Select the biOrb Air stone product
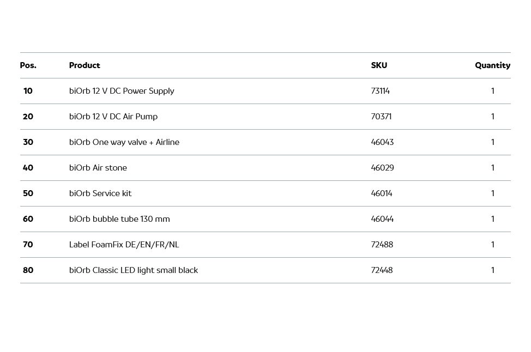The height and width of the screenshot is (352, 531). [x=98, y=168]
